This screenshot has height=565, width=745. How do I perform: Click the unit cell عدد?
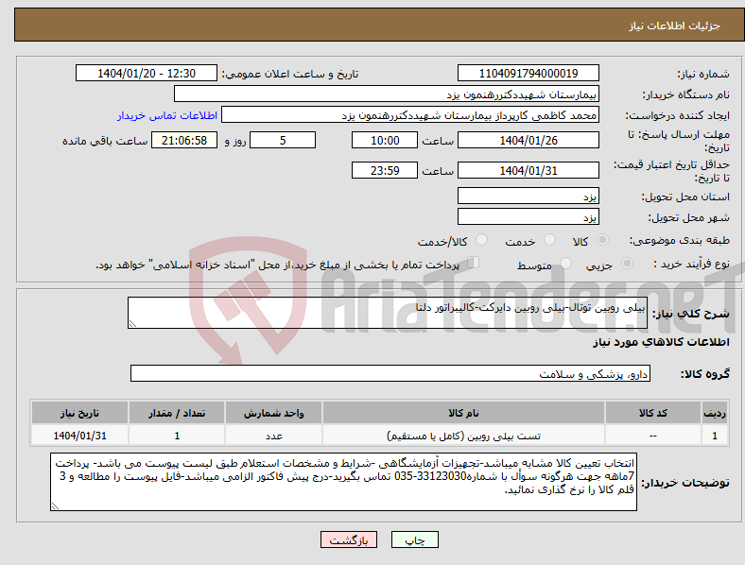(x=273, y=436)
